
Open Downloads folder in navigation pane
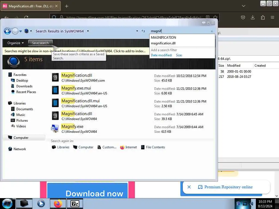(x=24, y=86)
